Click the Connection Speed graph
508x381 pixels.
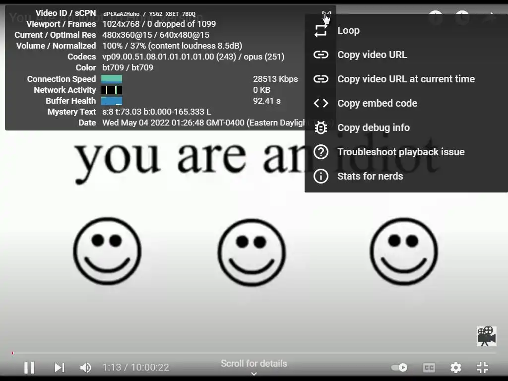click(112, 79)
